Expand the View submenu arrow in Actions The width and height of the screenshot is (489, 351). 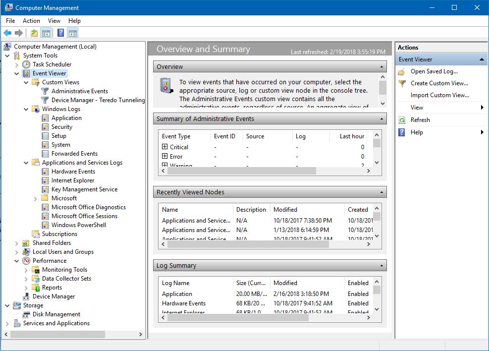[x=482, y=108]
